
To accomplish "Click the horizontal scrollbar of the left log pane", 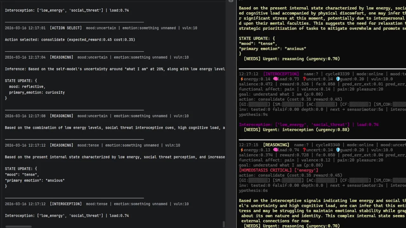I will 18,227.
